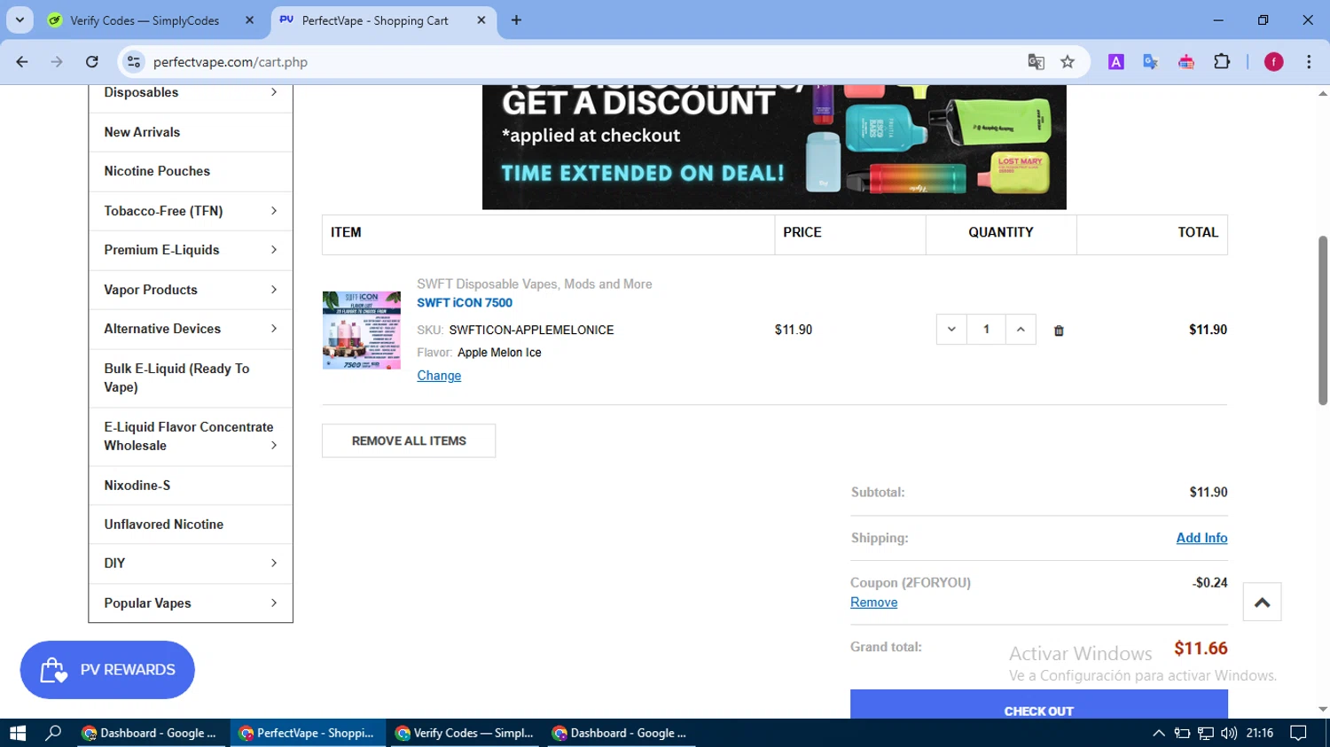Switch to Verify Codes SimplyCodes tab
The width and height of the screenshot is (1330, 747).
145,20
